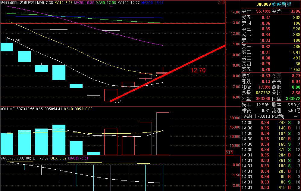Click stock code 000809 in the quote panel
The width and height of the screenshot is (301, 191).
tap(264, 4)
